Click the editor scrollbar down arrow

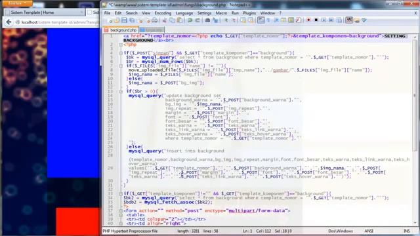(415, 223)
